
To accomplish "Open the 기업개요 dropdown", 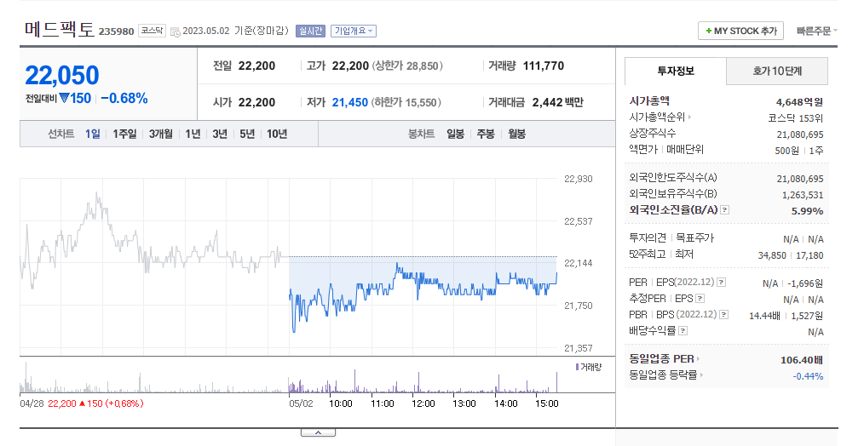I will coord(354,31).
